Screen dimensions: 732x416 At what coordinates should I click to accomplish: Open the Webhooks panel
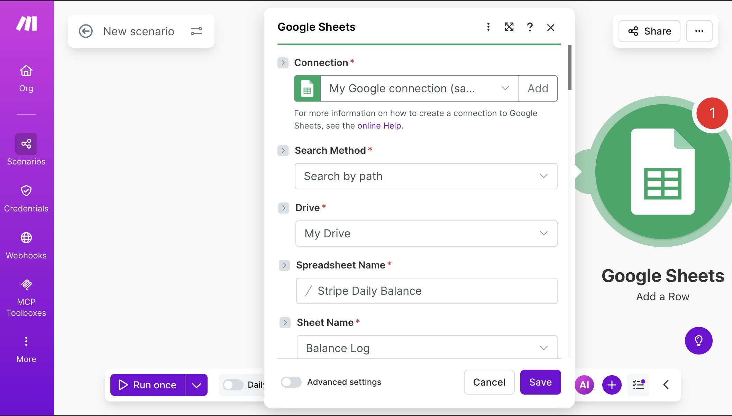coord(26,244)
